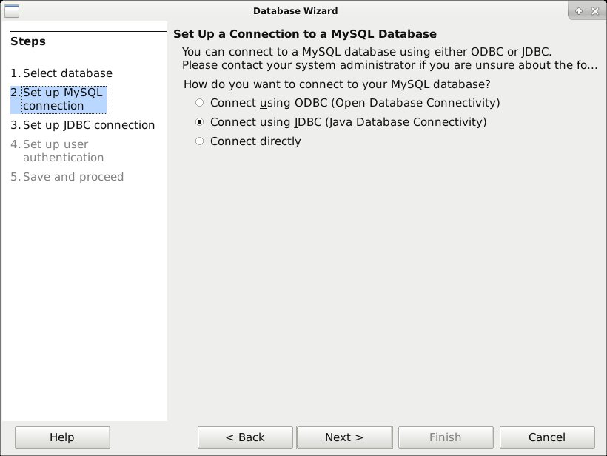
Task: Click step 4 Set up user authentication
Action: pos(64,150)
